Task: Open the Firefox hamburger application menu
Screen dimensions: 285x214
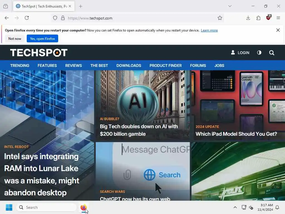Action: tap(278, 18)
